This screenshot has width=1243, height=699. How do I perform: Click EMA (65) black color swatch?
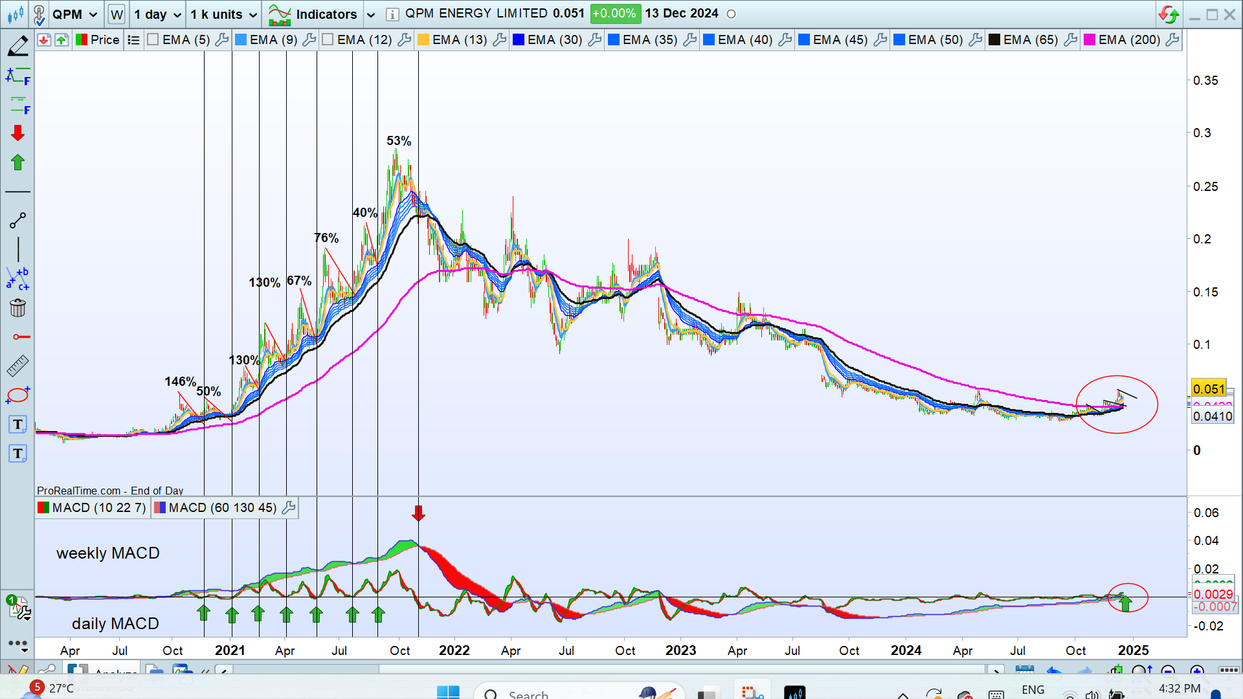tap(994, 40)
